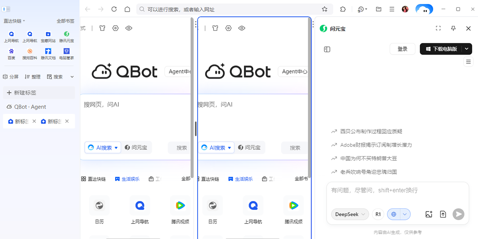The width and height of the screenshot is (478, 239).
Task: Open the 腾讯元宝 shortcut in sidebar
Action: pyautogui.click(x=67, y=37)
